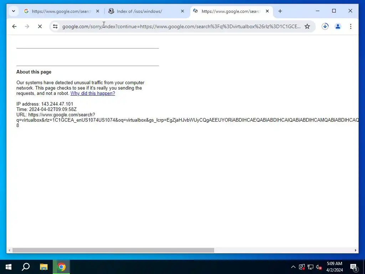Click the address bar URL field
This screenshot has width=365, height=274.
click(181, 26)
